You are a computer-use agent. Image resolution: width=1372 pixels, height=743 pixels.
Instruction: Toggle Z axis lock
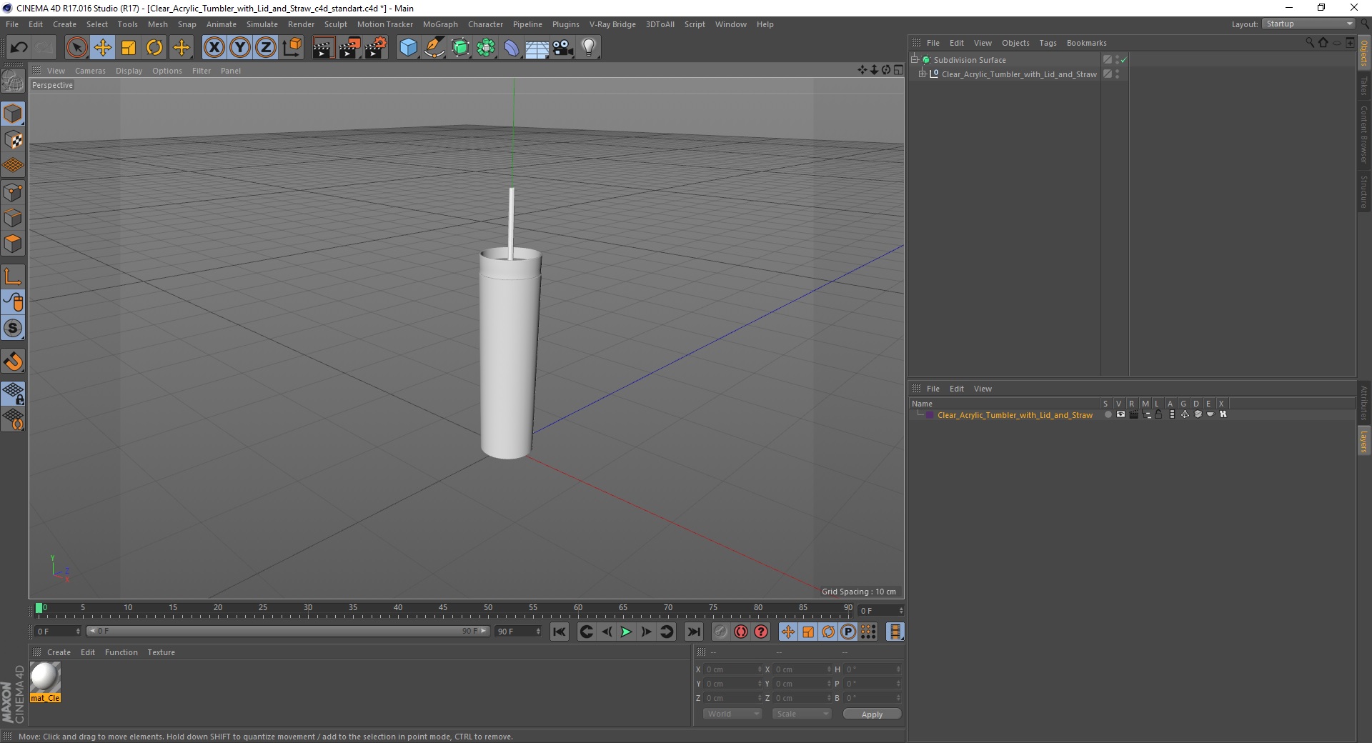[266, 48]
